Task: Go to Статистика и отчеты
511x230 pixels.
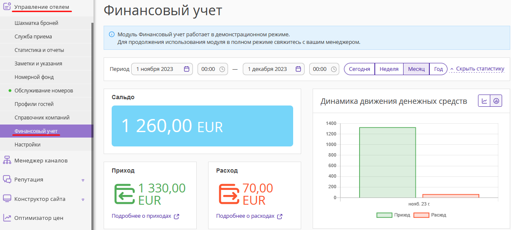Action: [46, 50]
